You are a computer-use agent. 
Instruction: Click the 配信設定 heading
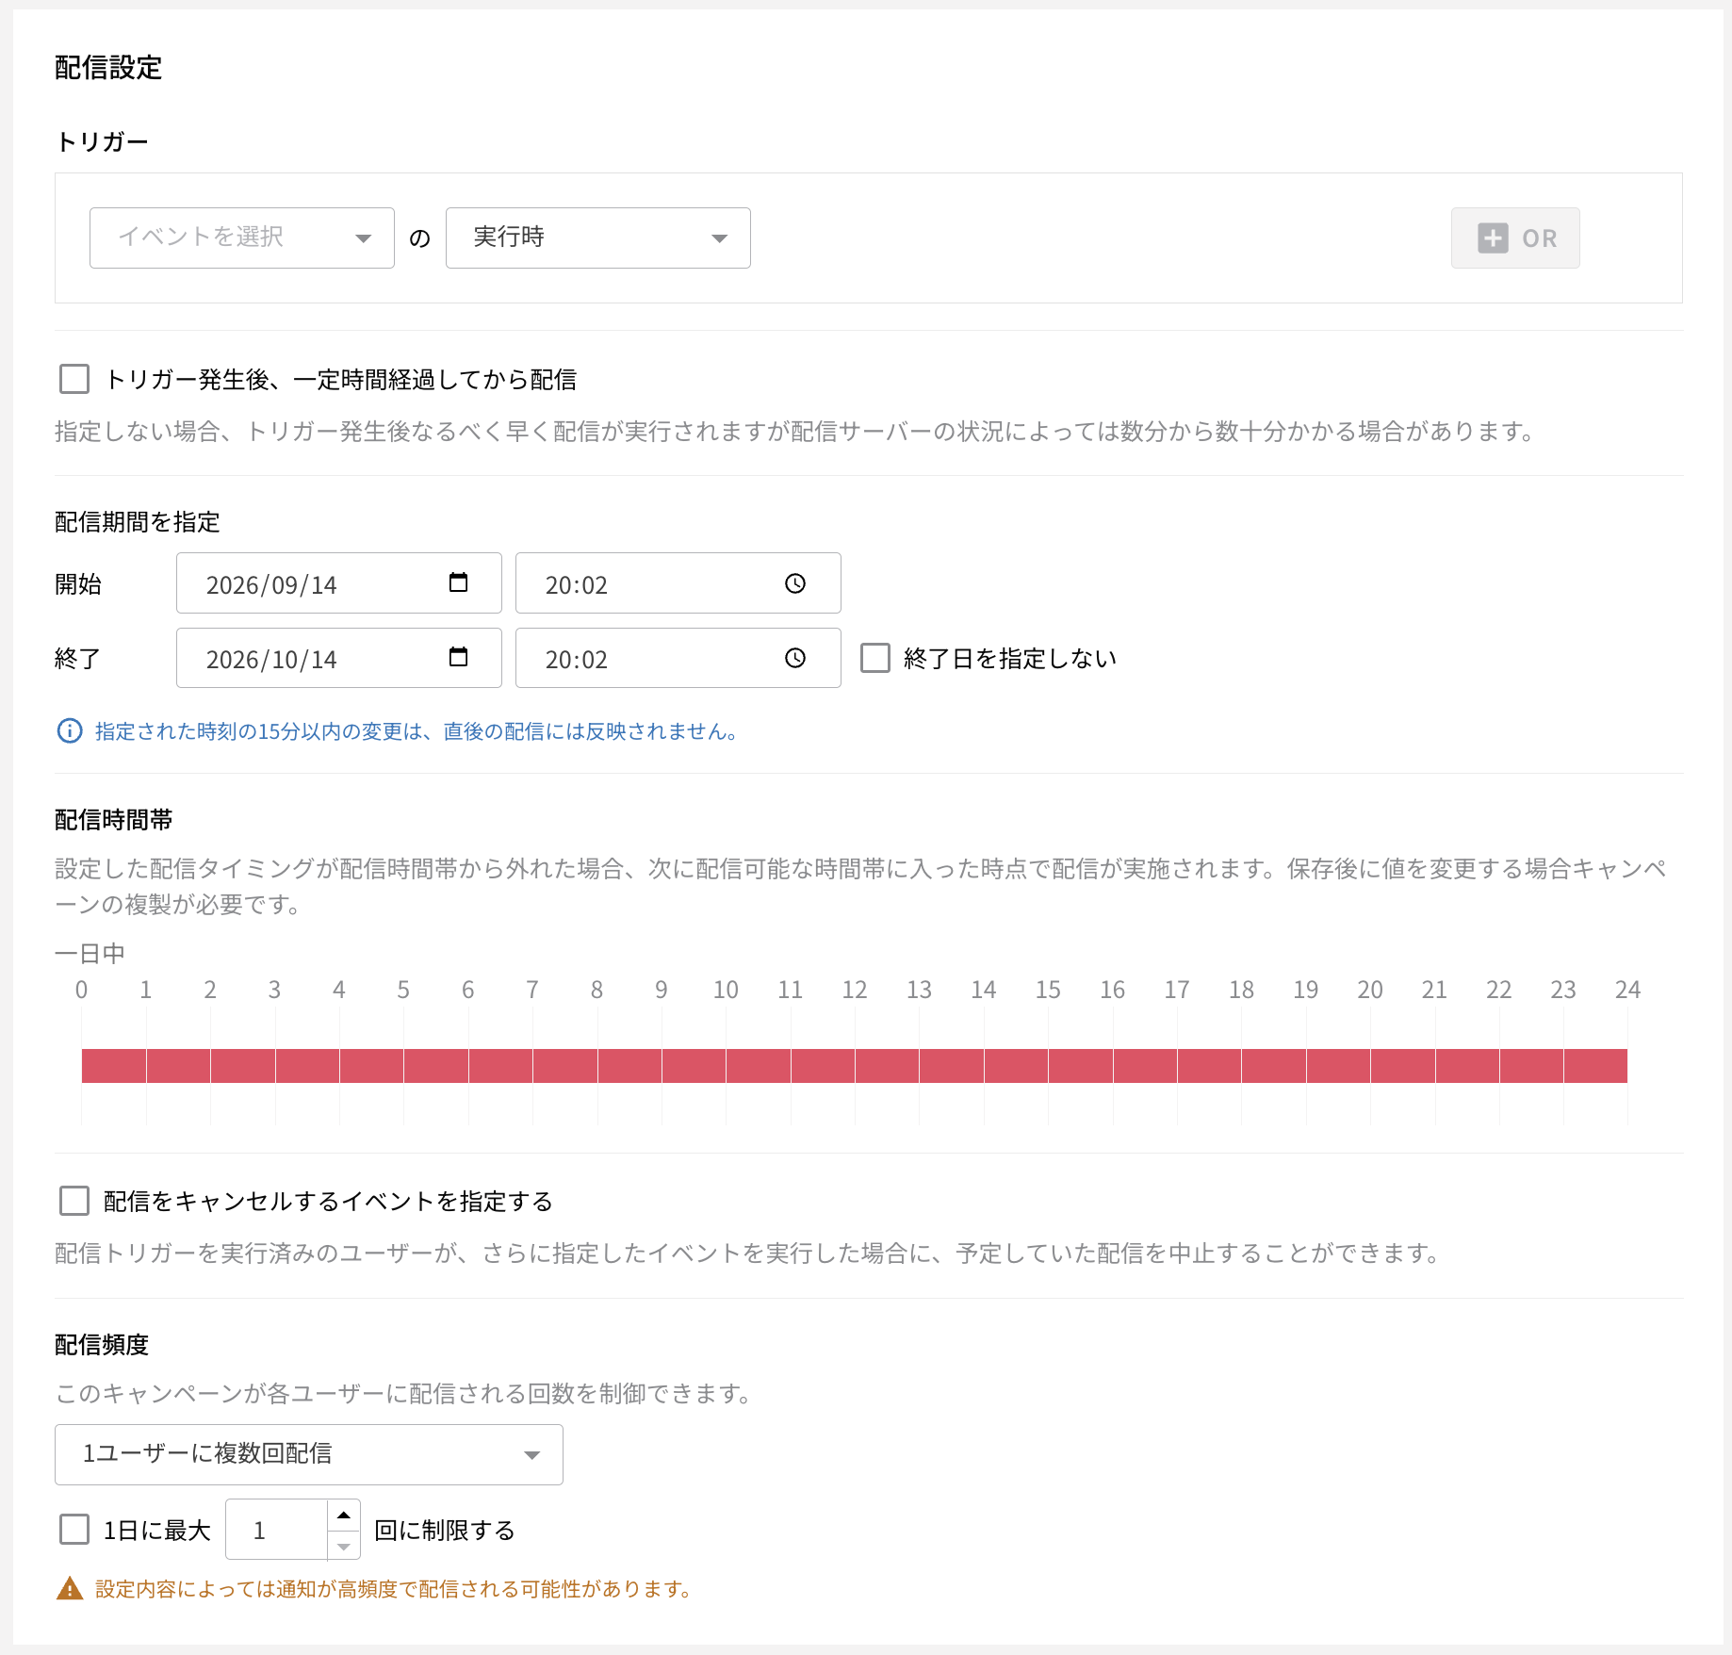(x=108, y=68)
